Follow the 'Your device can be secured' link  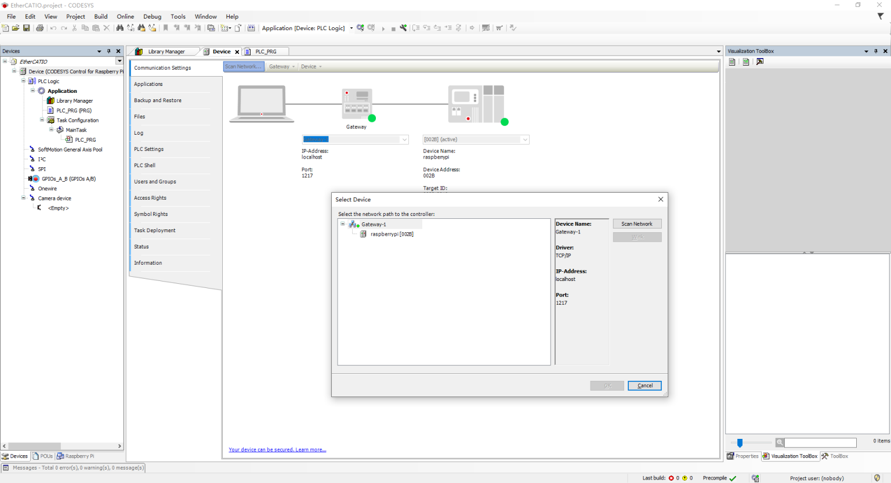[x=277, y=449]
